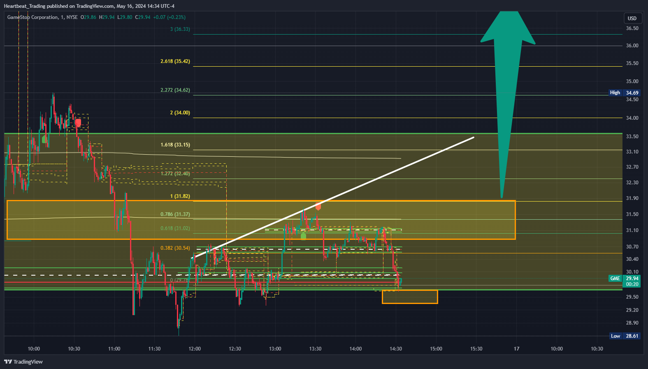The height and width of the screenshot is (369, 648).
Task: Click the Fib label 3 (36.33)
Action: click(x=180, y=29)
